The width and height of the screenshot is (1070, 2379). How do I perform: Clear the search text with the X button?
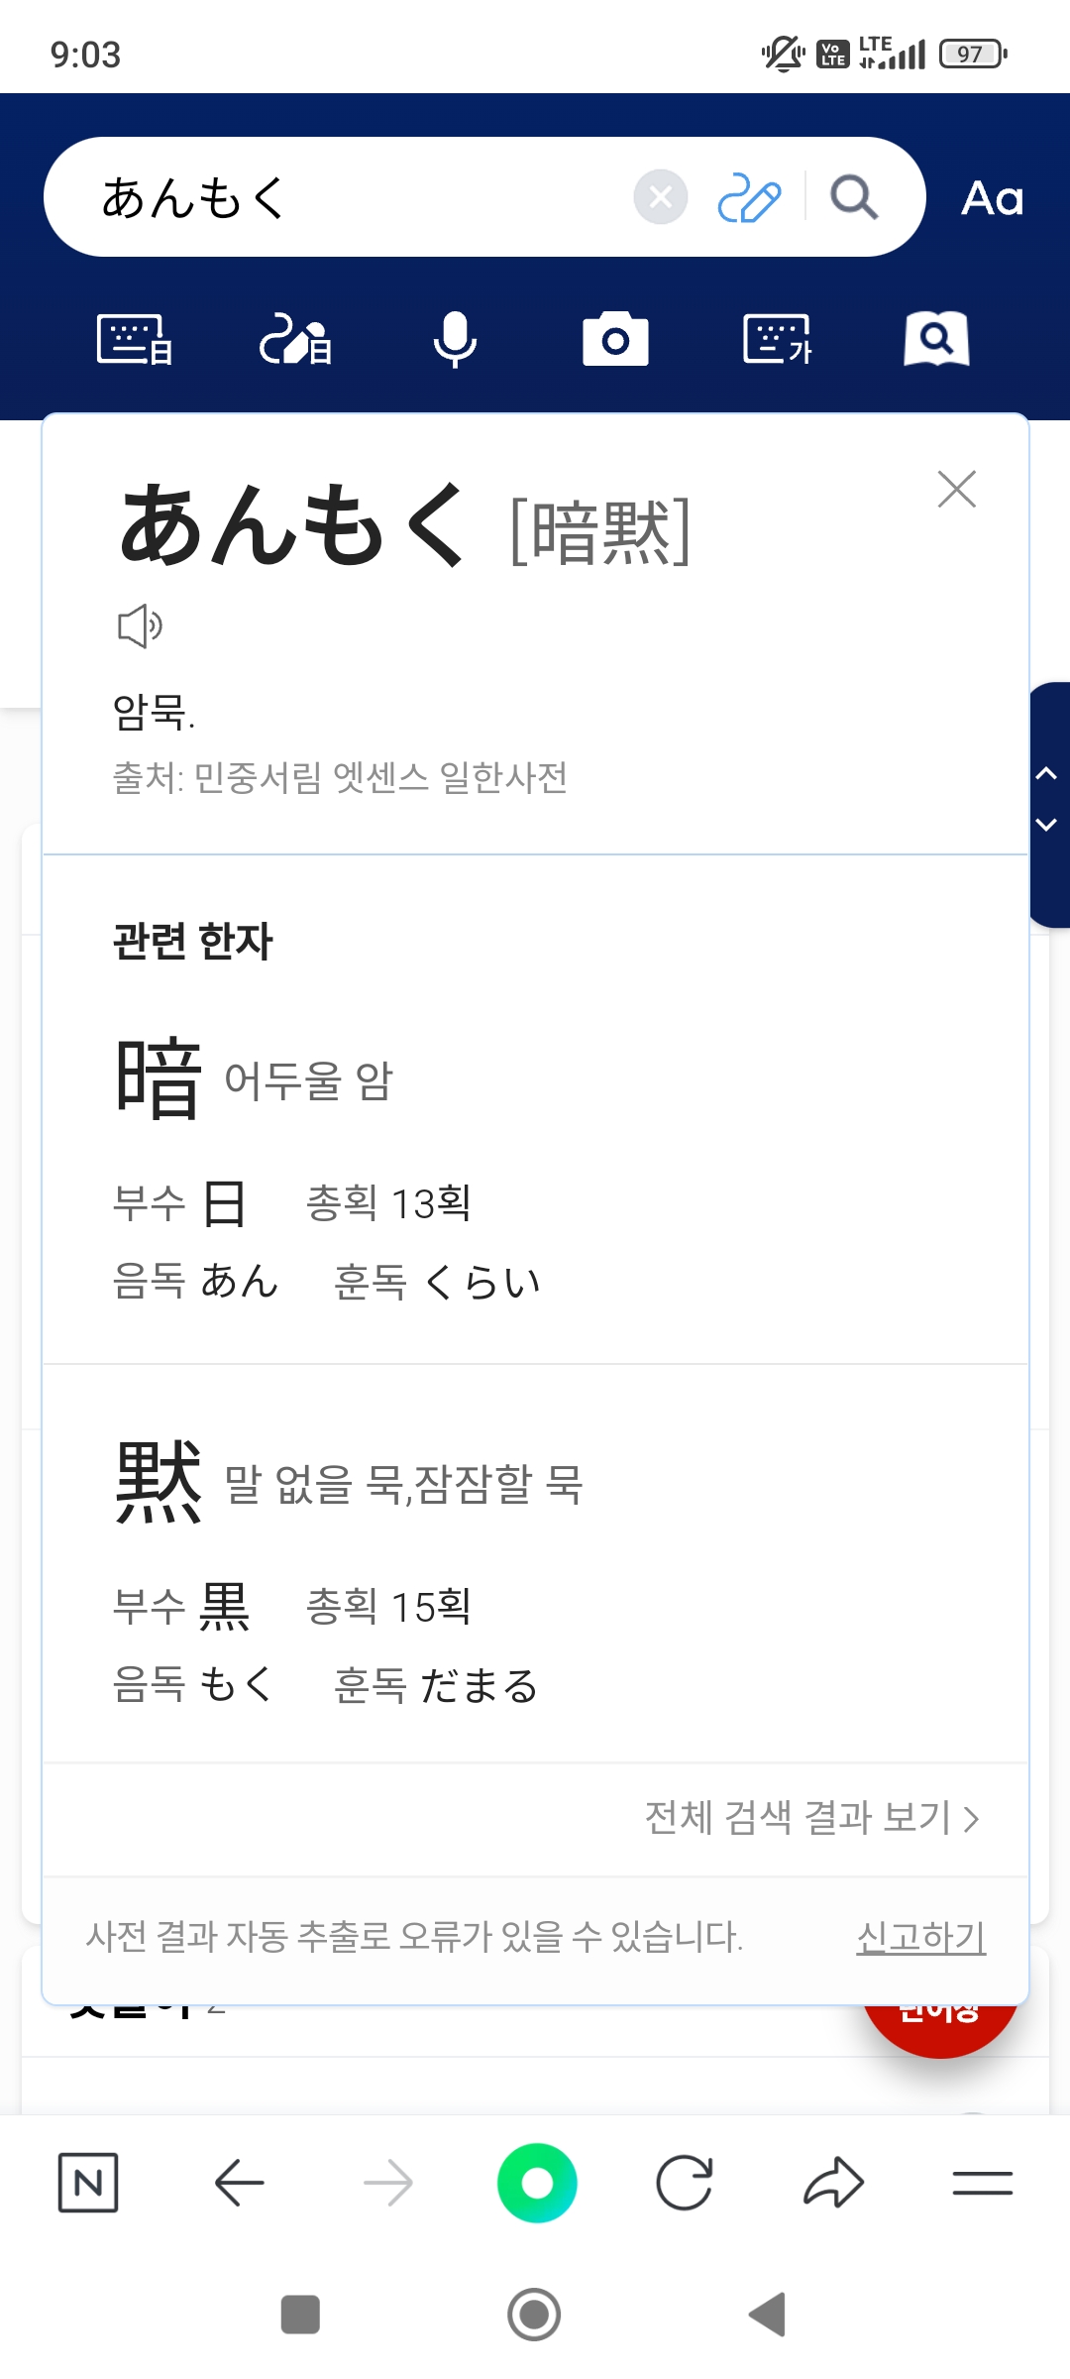click(x=661, y=197)
